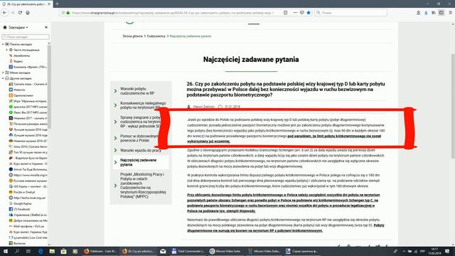This screenshot has height=256, width=455.
Task: Click the Strona główna breadcrumb link
Action: click(132, 36)
